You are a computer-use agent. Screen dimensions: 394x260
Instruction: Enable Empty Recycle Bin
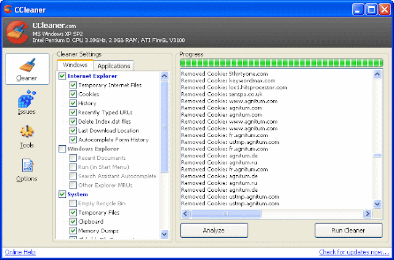(73, 203)
